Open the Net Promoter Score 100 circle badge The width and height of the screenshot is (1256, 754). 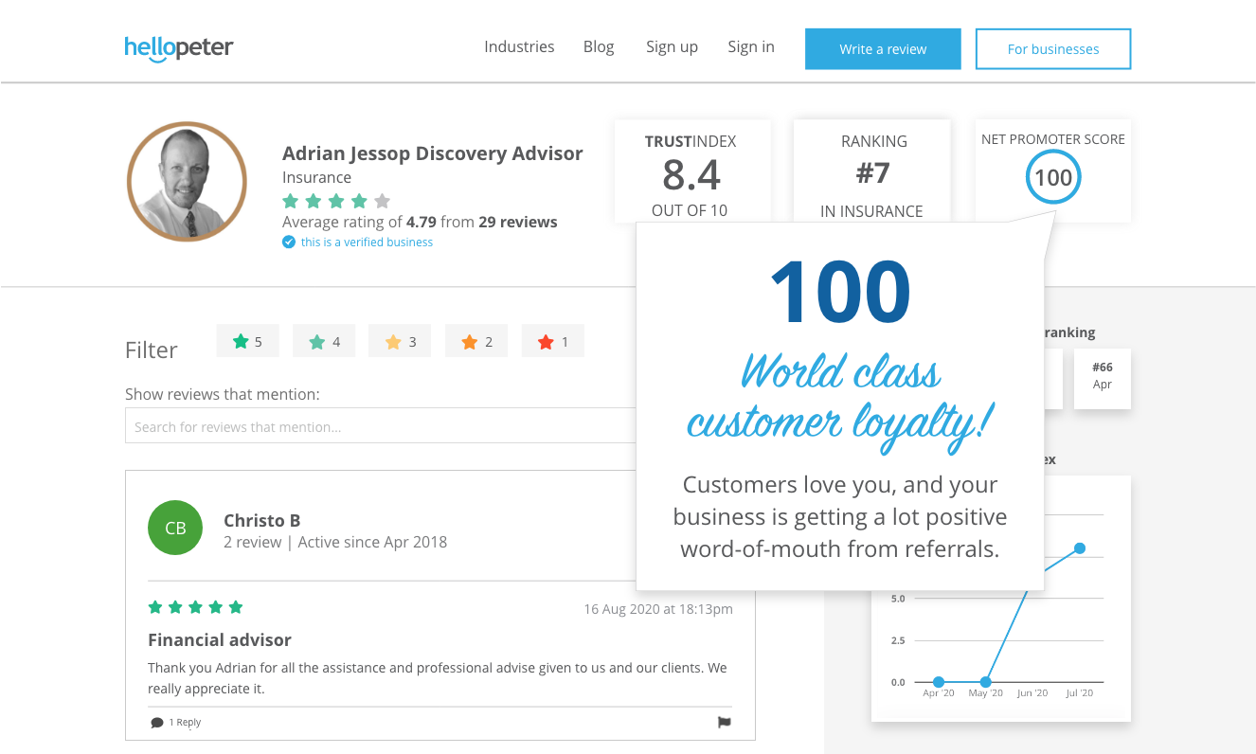coord(1052,177)
